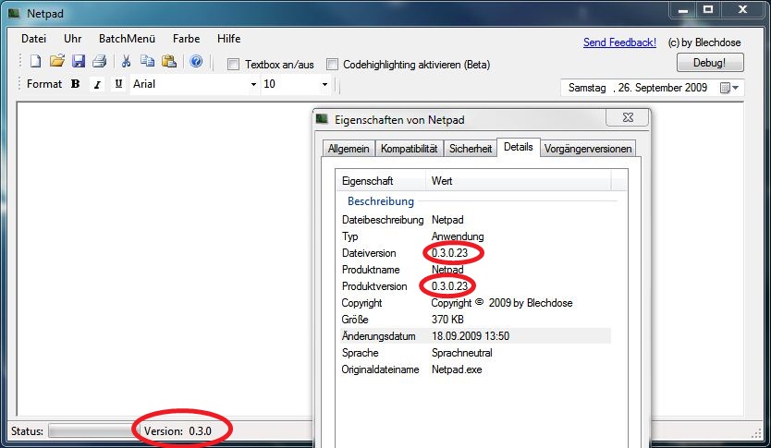The image size is (771, 448).
Task: Click the day number 26 in date field
Action: click(624, 88)
